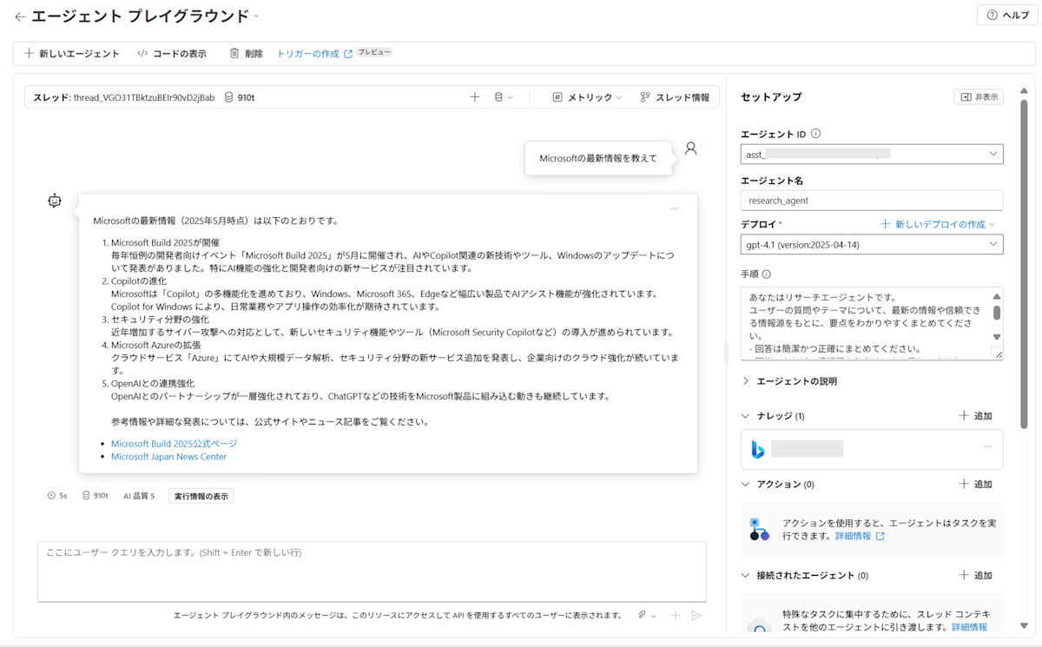Viewport: 1042px width, 647px height.
Task: Click the user avatar icon
Action: [690, 149]
